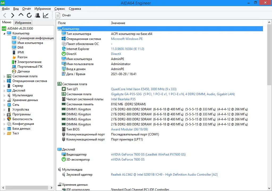Select the DMI icon in the tree
The height and width of the screenshot is (191, 272).
tap(14, 48)
